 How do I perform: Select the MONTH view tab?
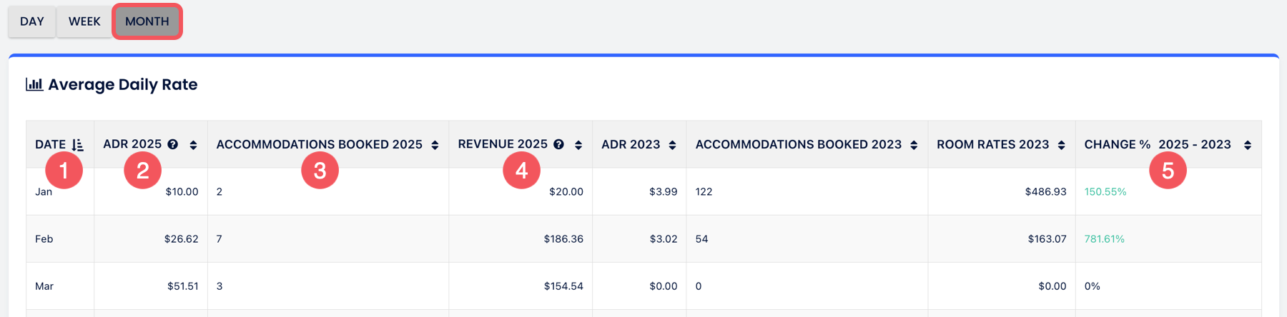tap(147, 21)
